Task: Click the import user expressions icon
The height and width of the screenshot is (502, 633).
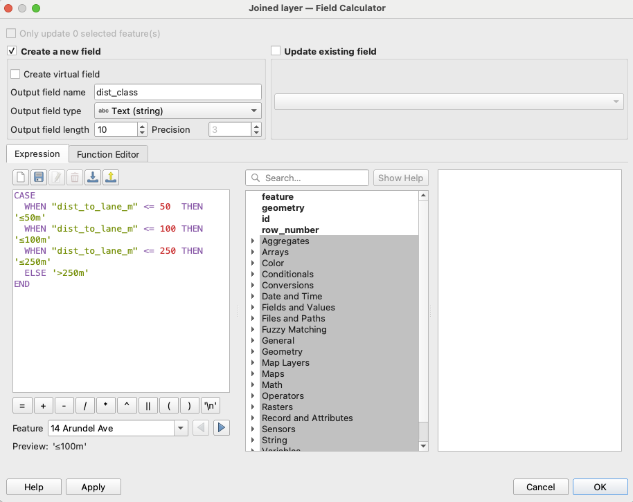Action: [x=93, y=178]
